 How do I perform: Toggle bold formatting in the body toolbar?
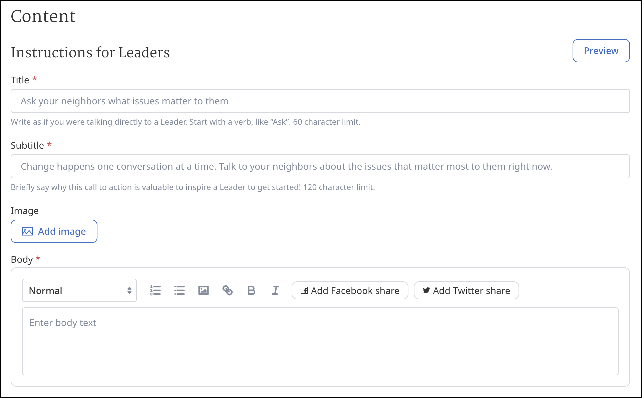[x=251, y=290]
